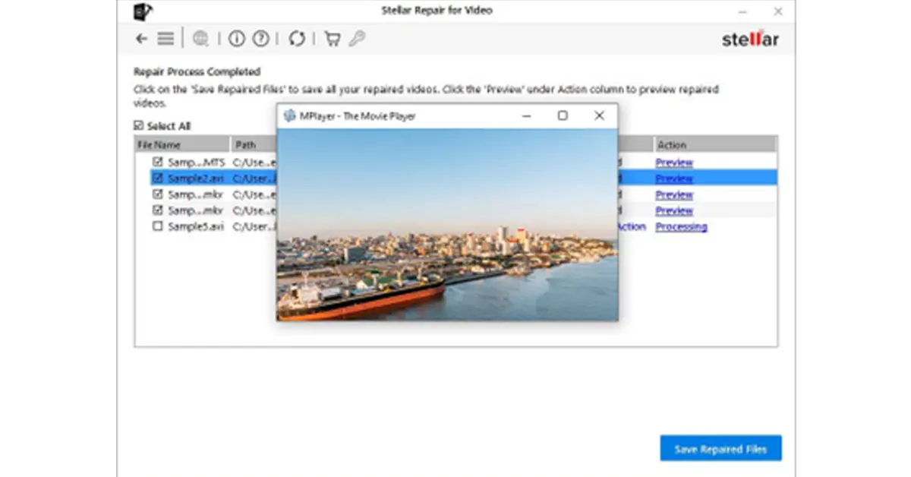Open the hamburger menu icon

(x=165, y=39)
